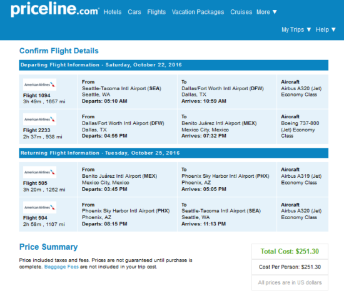This screenshot has width=344, height=293.
Task: Click the Departing Flight Information header bar
Action: 174,65
